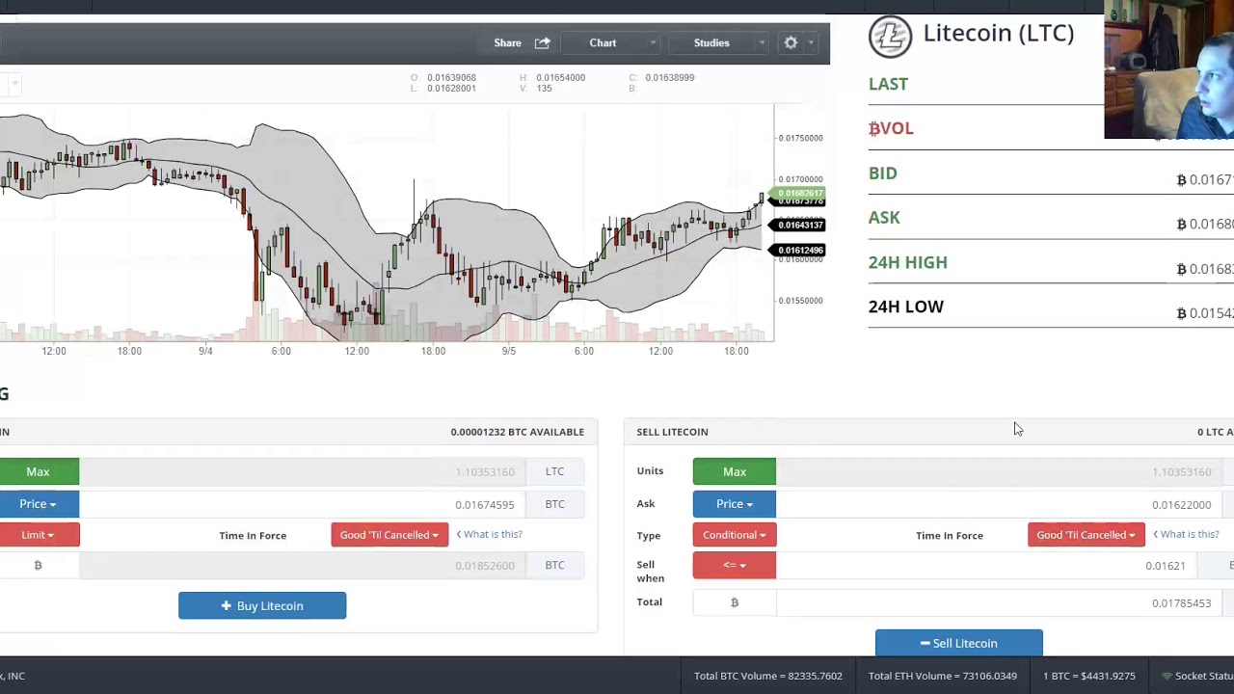Click the Sell Litecoin button
The width and height of the screenshot is (1234, 694).
(x=959, y=643)
